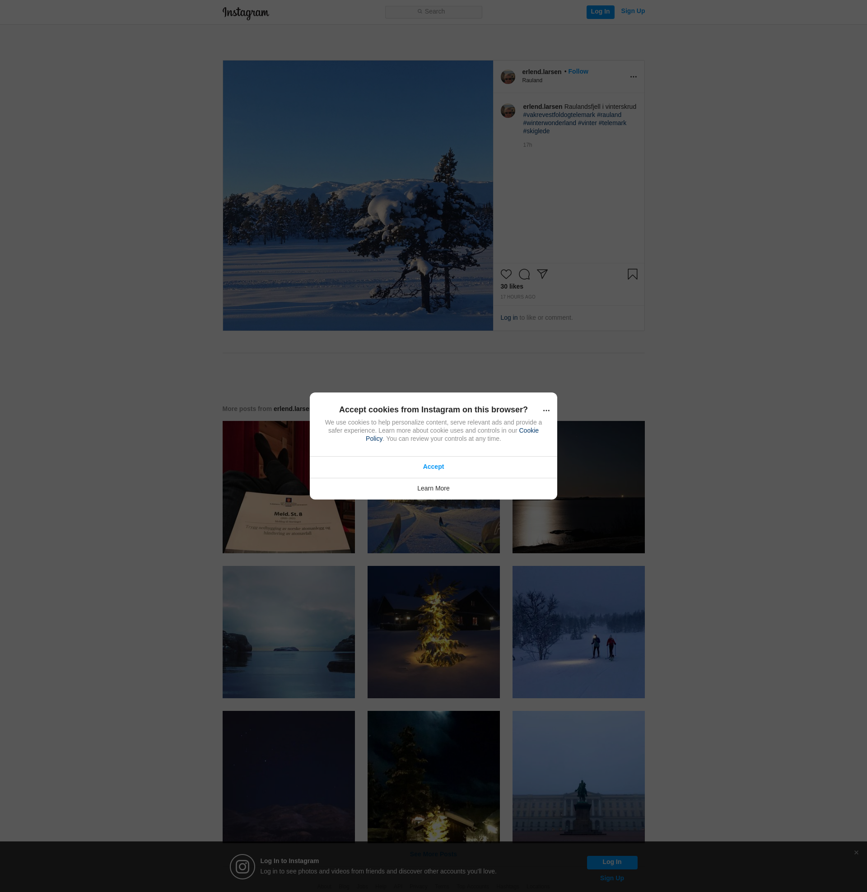
Task: Open the #winterwonderland hashtag
Action: click(549, 123)
